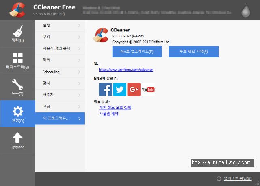This screenshot has width=260, height=186.
Task: Open the 정리(C) cleaner section
Action: pos(17,33)
